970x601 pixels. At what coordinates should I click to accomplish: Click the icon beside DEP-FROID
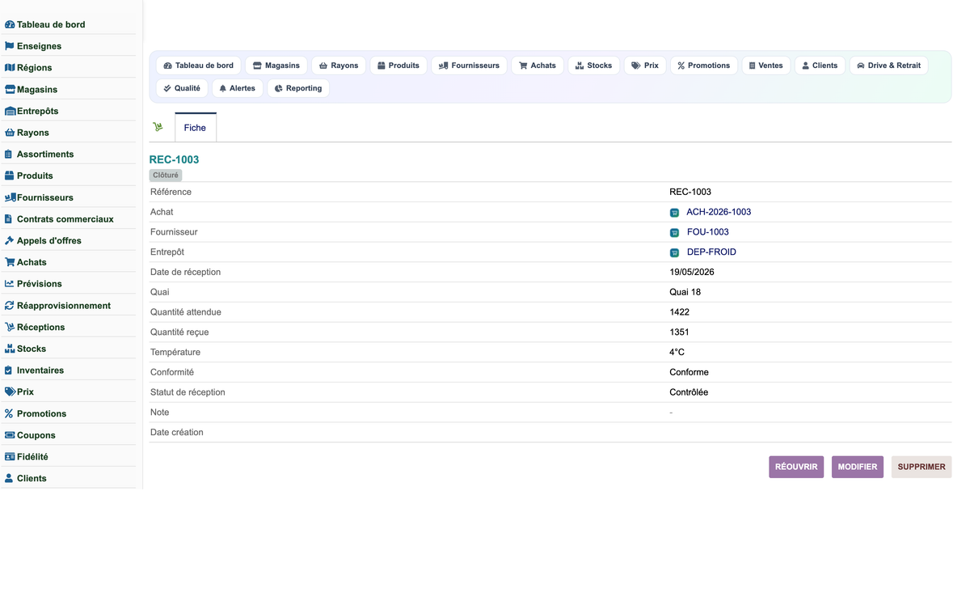pyautogui.click(x=674, y=252)
